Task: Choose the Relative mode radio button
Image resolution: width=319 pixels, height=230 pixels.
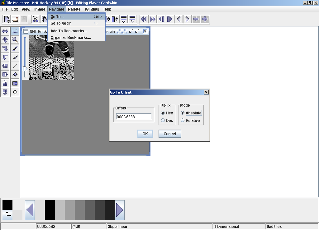Action: [x=183, y=121]
